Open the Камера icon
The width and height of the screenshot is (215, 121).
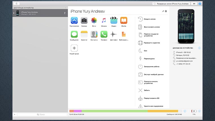pos(84,20)
